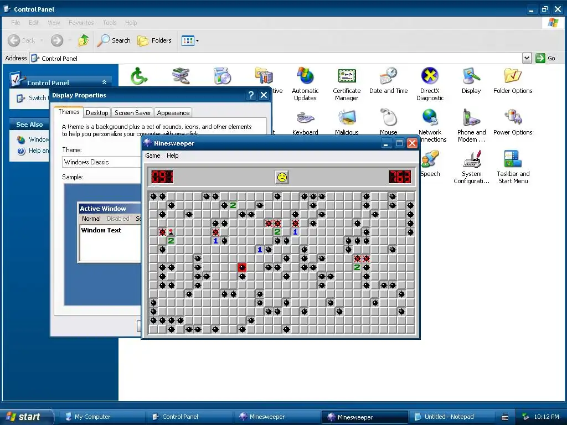Click the Minesweeper timer display
This screenshot has width=567, height=425.
400,177
